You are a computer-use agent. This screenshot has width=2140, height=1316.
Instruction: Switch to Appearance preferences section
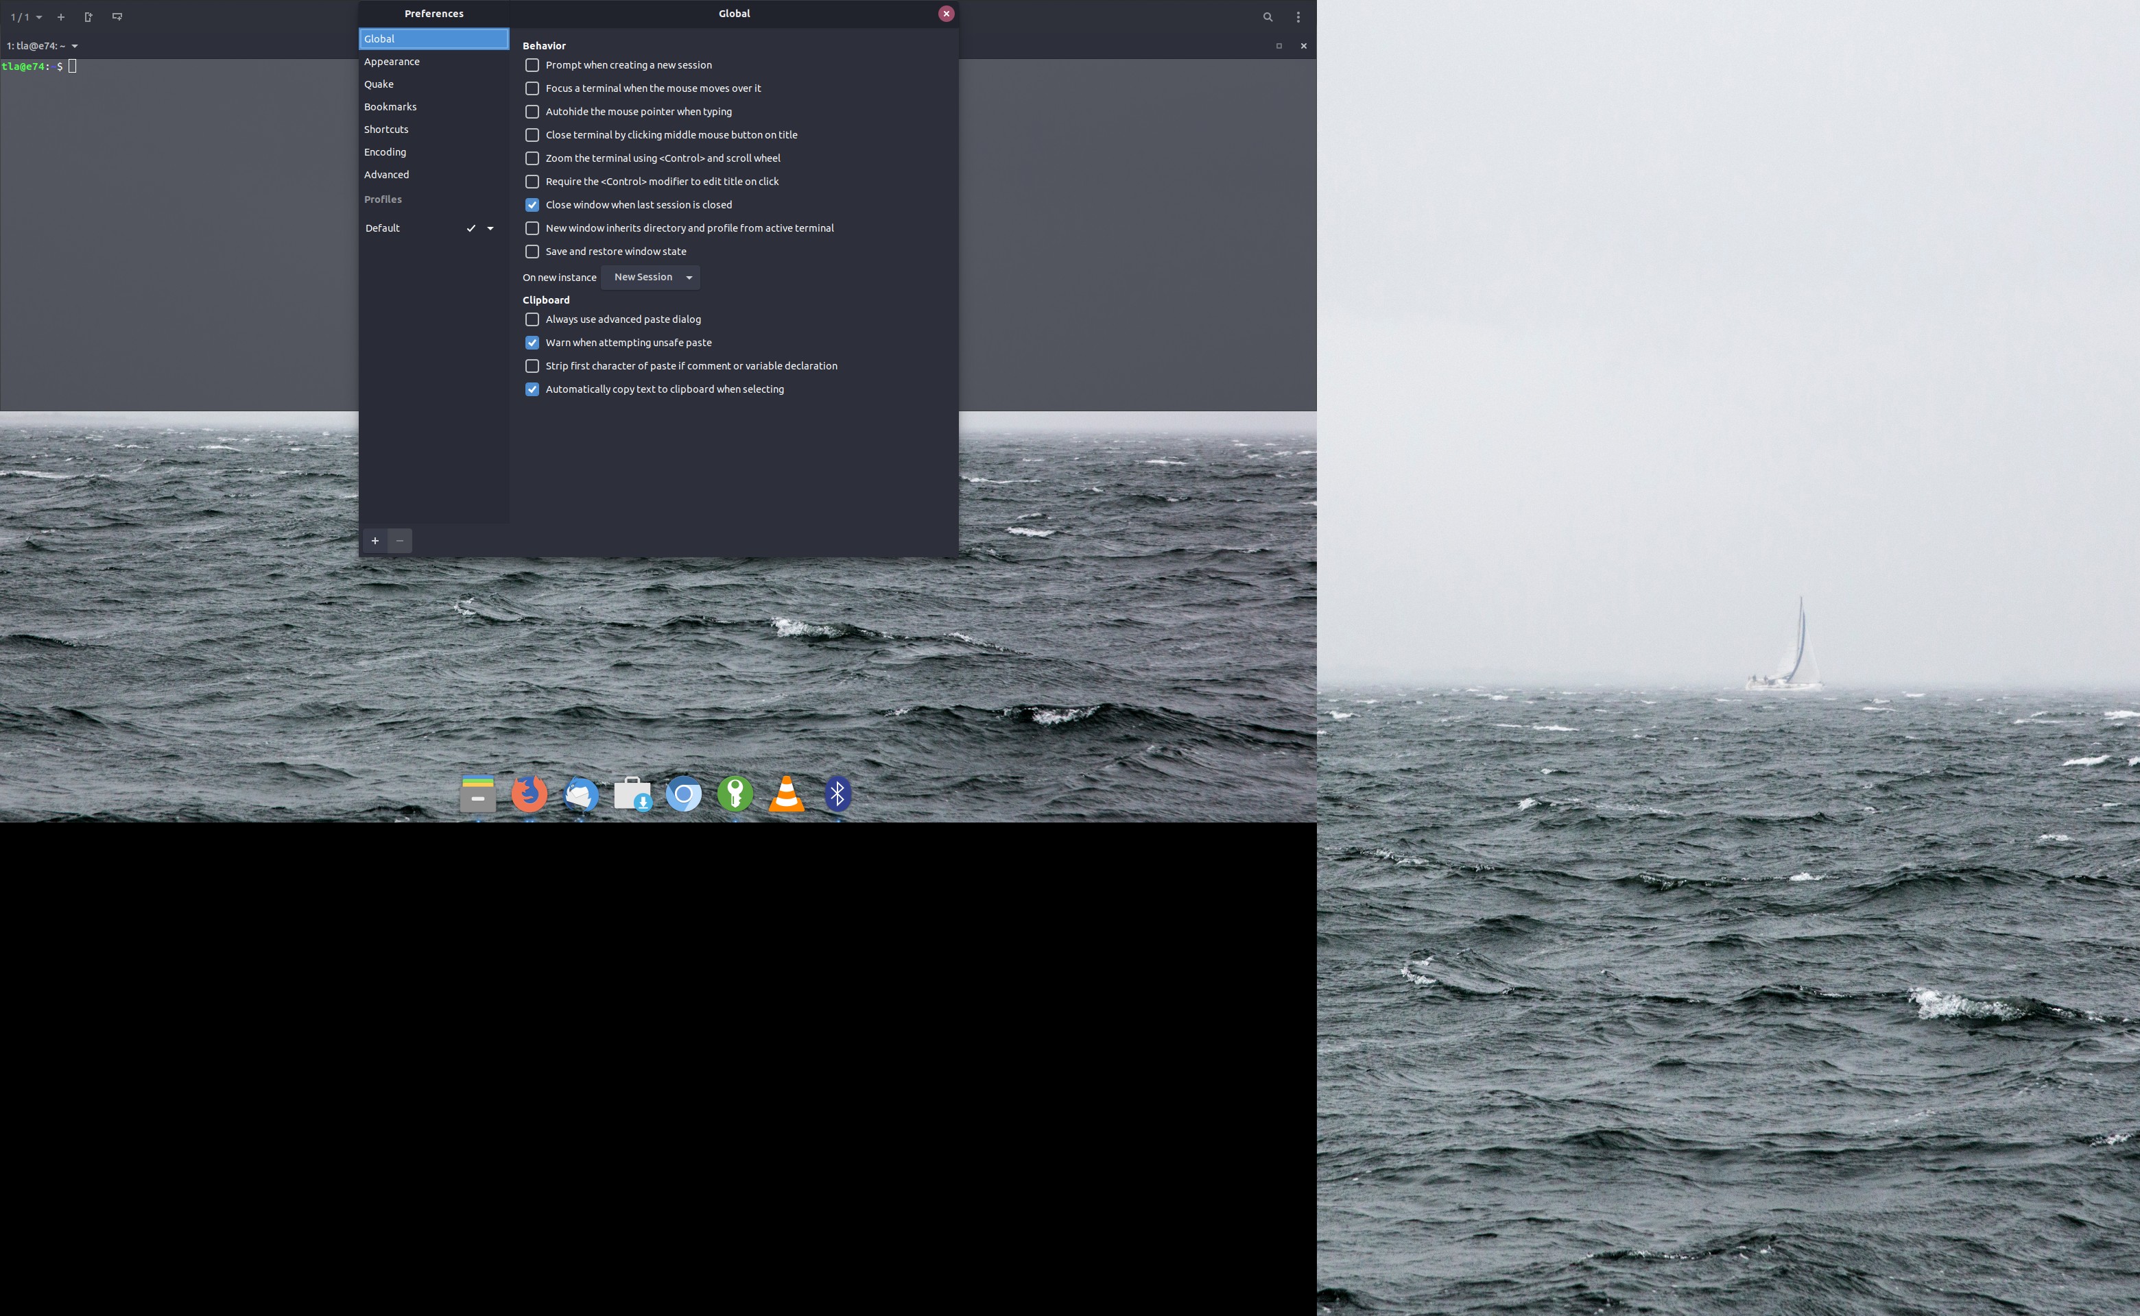pos(392,61)
